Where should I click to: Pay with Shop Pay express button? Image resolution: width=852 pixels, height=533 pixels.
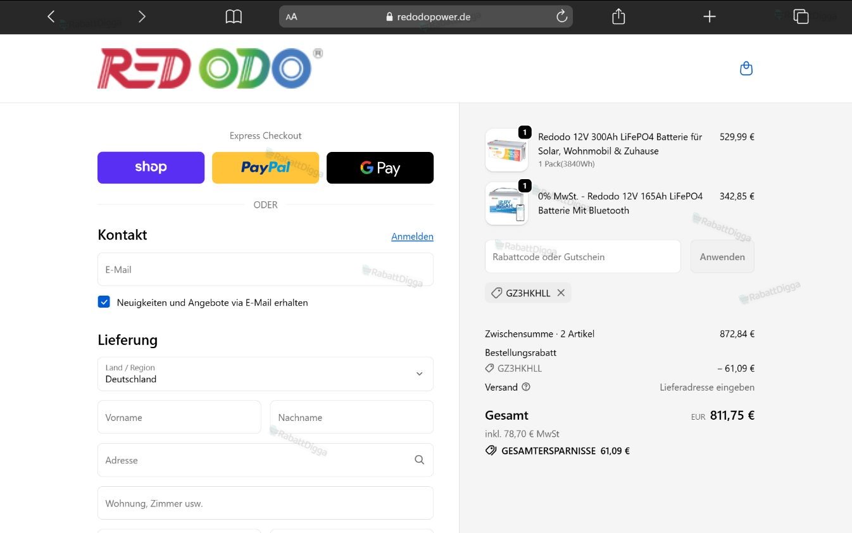[151, 168]
